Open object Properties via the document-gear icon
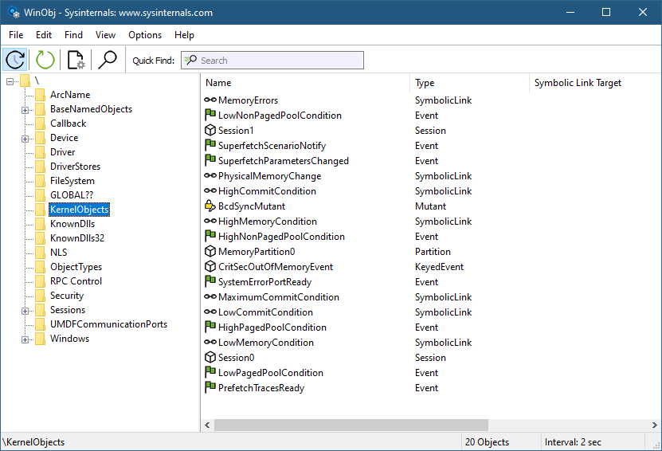This screenshot has width=662, height=451. tap(76, 60)
